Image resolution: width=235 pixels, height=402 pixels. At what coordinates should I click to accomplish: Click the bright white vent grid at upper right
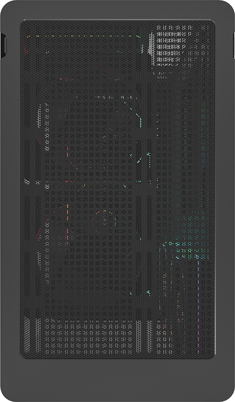click(x=175, y=46)
